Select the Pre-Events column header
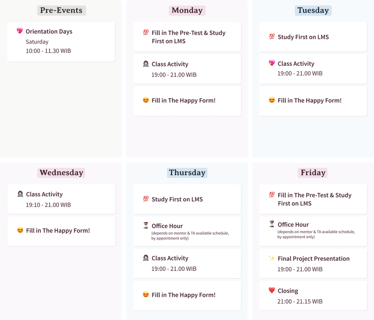The height and width of the screenshot is (320, 374). click(x=61, y=10)
